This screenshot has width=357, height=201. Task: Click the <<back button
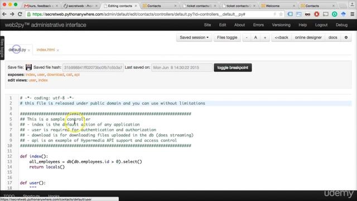pyautogui.click(x=281, y=37)
